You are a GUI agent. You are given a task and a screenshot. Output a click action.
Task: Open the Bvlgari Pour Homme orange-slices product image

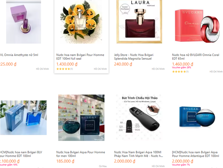(81, 22)
